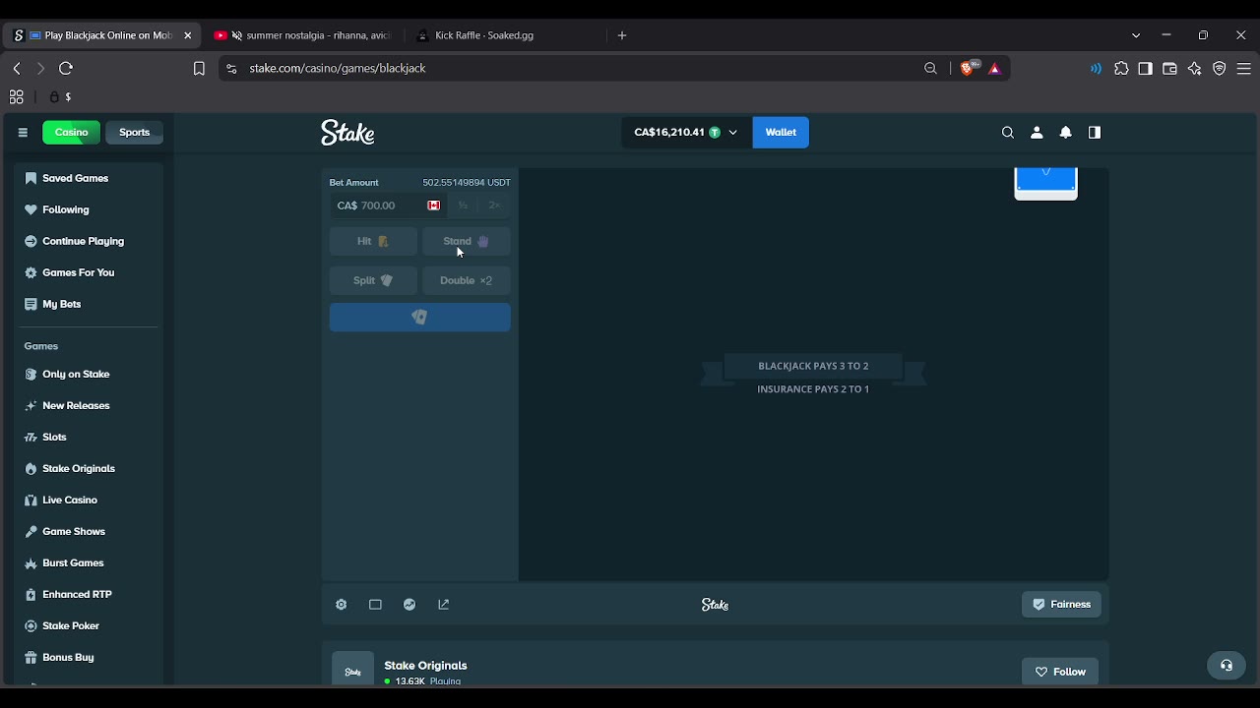Screen dimensions: 1260x708
Task: Open the extensions puzzle icon
Action: 1121,68
